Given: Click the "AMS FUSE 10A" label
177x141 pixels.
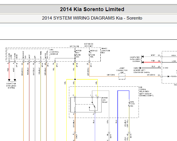Looking at the screenshot, I should click(x=132, y=104).
